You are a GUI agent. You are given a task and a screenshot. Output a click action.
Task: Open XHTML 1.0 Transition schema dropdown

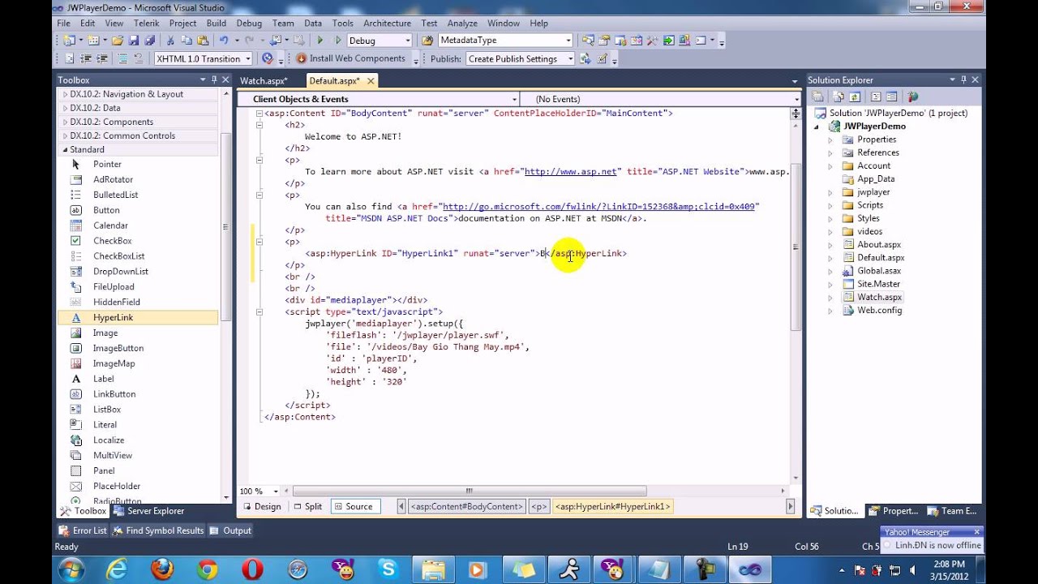coord(247,58)
